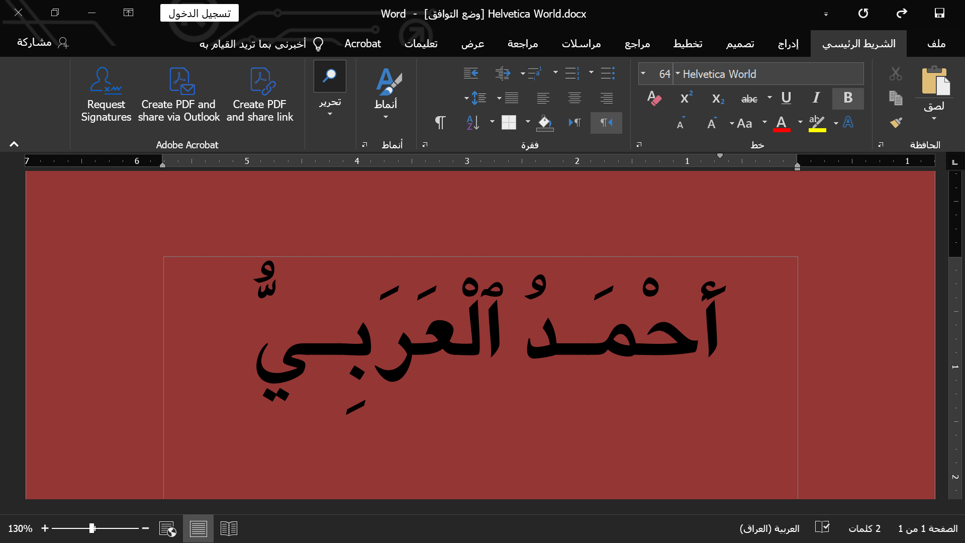The image size is (965, 543).
Task: Switch to the Acrobat tab
Action: tap(362, 44)
